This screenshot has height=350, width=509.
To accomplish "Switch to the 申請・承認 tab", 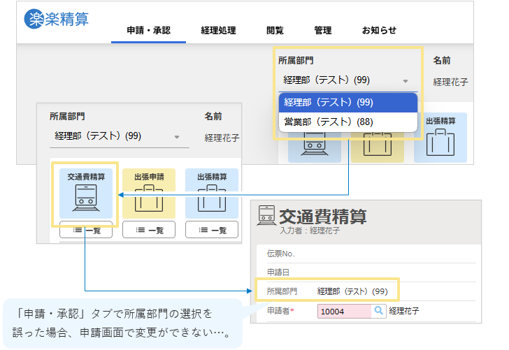I will coord(148,31).
